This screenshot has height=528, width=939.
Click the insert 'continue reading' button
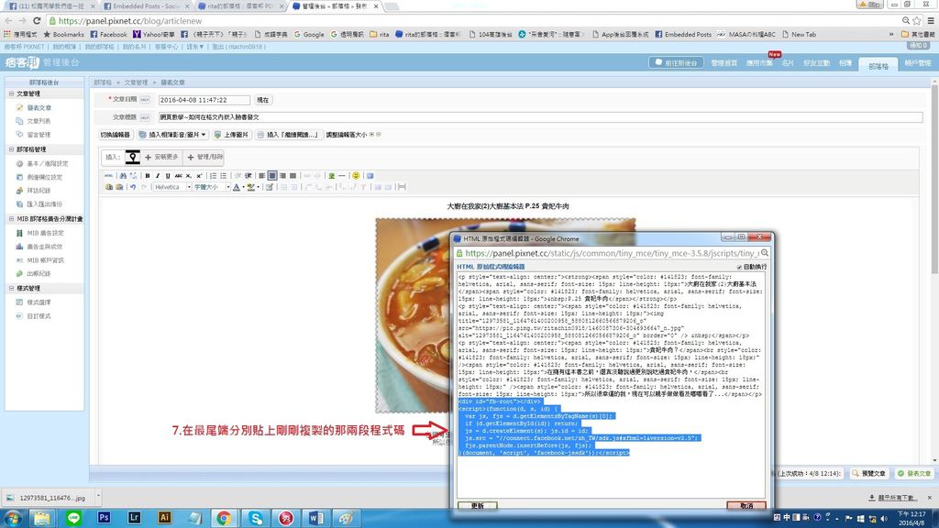(288, 135)
